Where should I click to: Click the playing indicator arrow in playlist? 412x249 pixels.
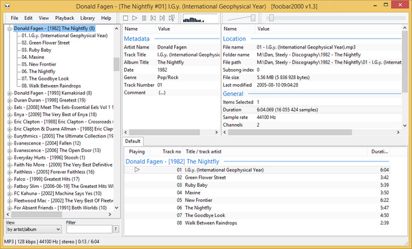click(x=137, y=170)
